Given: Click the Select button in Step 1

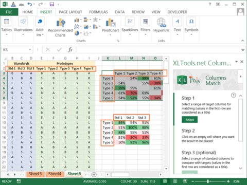Looking at the screenshot, I should click(x=189, y=120).
